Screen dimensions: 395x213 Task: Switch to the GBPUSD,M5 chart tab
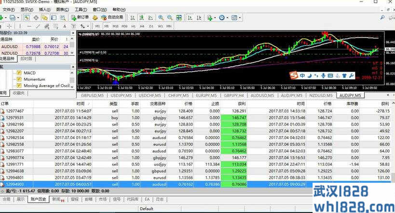click(93, 96)
